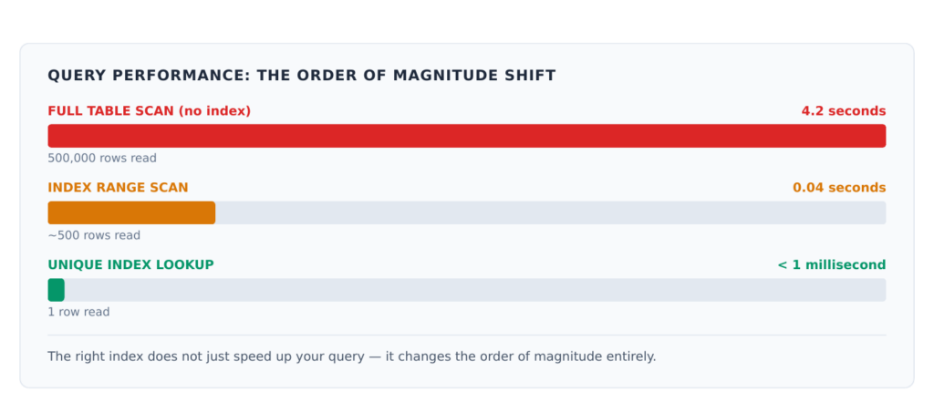Click the '~500 rows read' caption

[94, 235]
